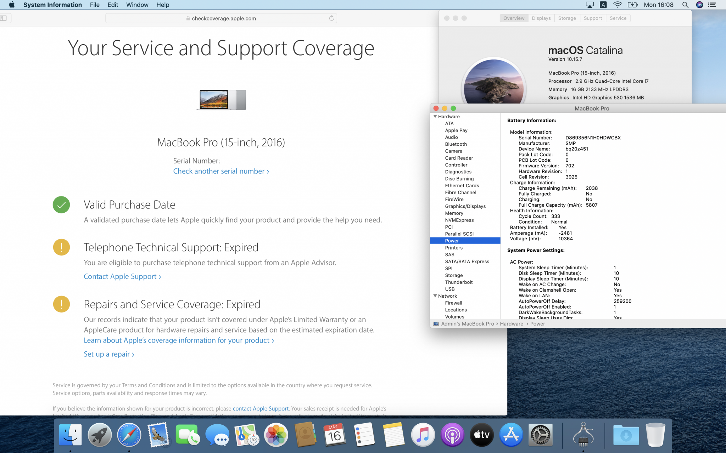
Task: Collapse the Network tree section
Action: [x=435, y=296]
